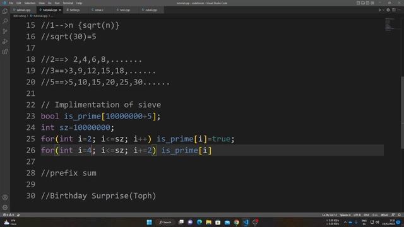Click the vertical editor scrollbar
This screenshot has height=227, width=404.
pyautogui.click(x=402, y=112)
